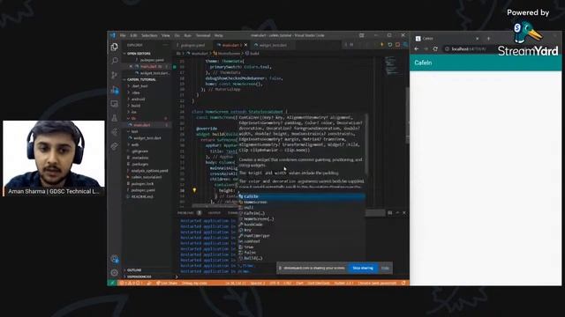Screen dimensions: 565x317
Task: Select the runtimeType autocomplete suggestion
Action: click(302, 236)
